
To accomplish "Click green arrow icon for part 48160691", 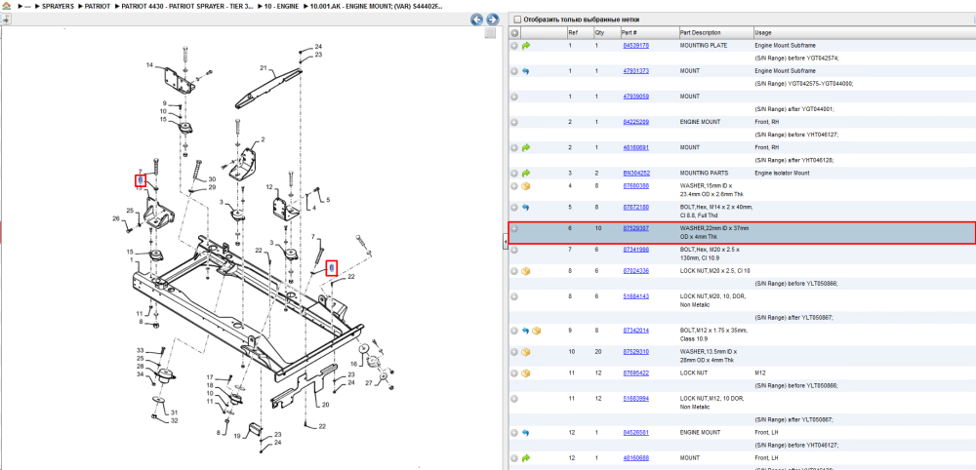I will pyautogui.click(x=526, y=148).
